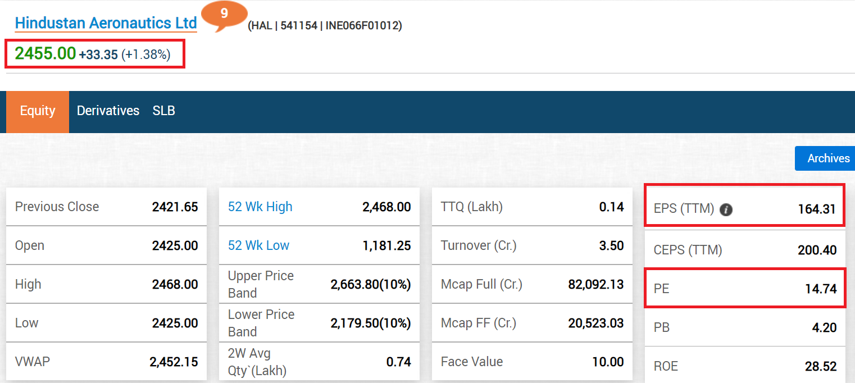
Task: Click the stock codes HAL | 541154 | INE066F01012
Action: tap(325, 26)
